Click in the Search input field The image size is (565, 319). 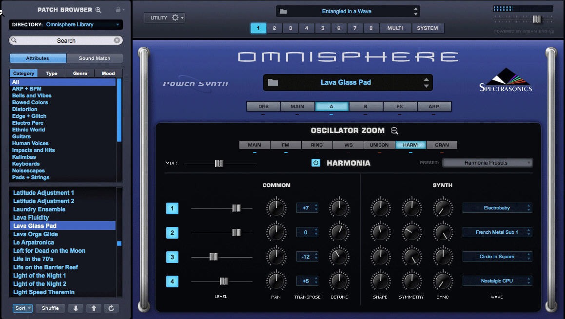66,40
